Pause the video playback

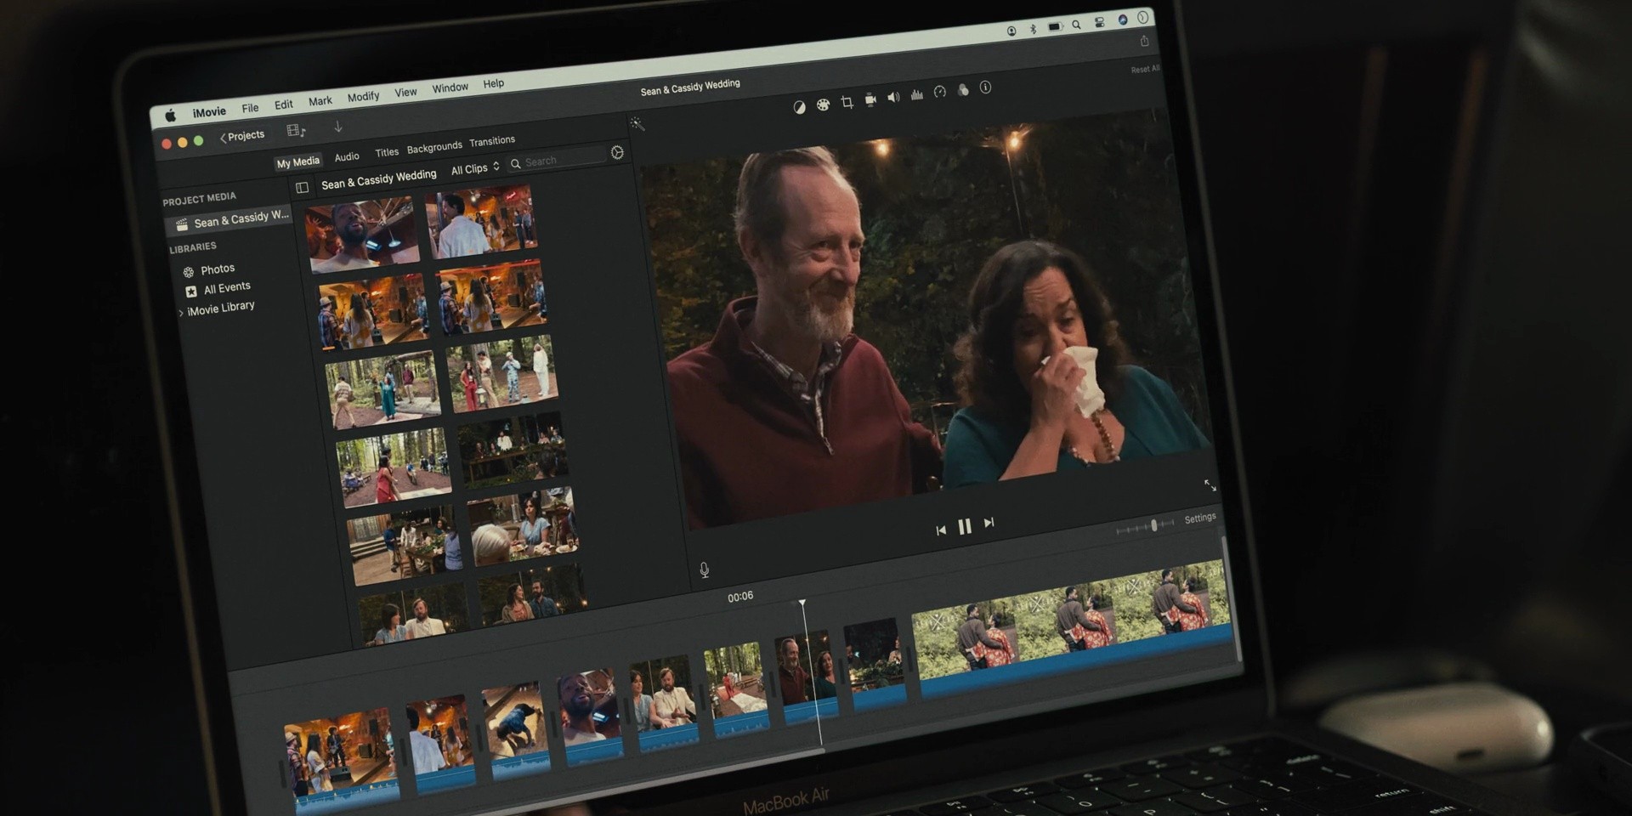965,527
